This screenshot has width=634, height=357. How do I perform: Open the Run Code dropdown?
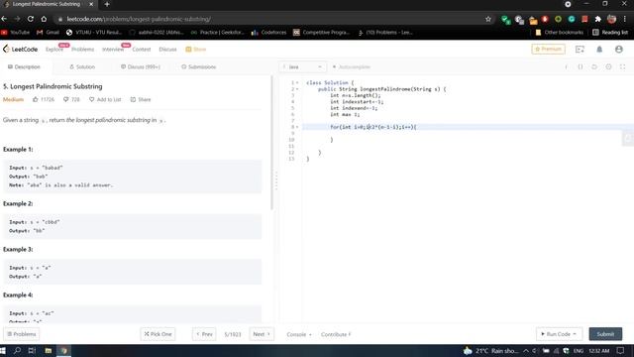(559, 334)
